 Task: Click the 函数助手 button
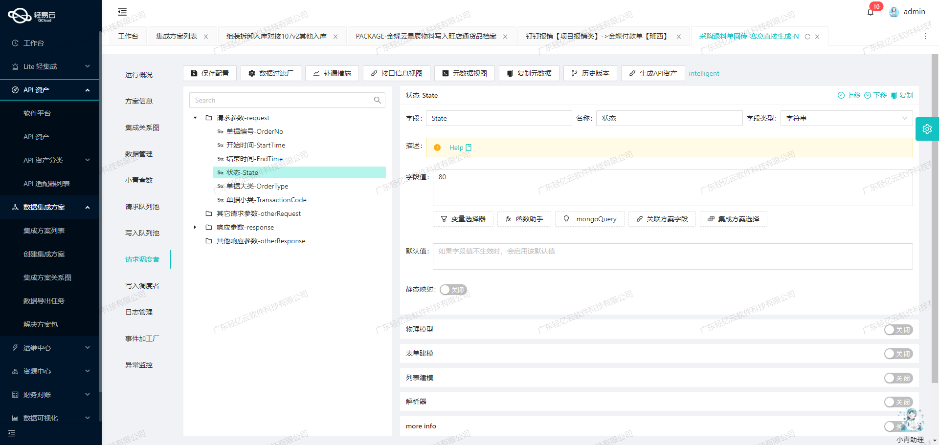coord(524,219)
